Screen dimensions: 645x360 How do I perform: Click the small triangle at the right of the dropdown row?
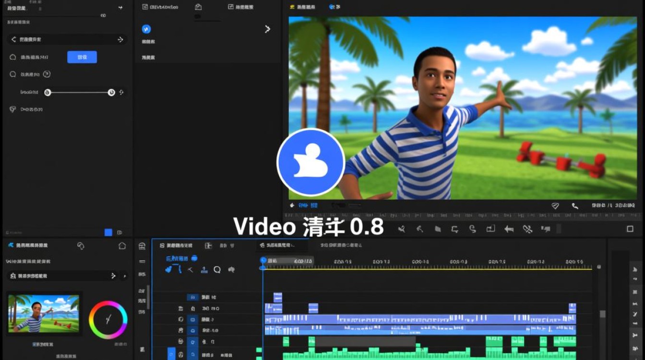pyautogui.click(x=124, y=276)
